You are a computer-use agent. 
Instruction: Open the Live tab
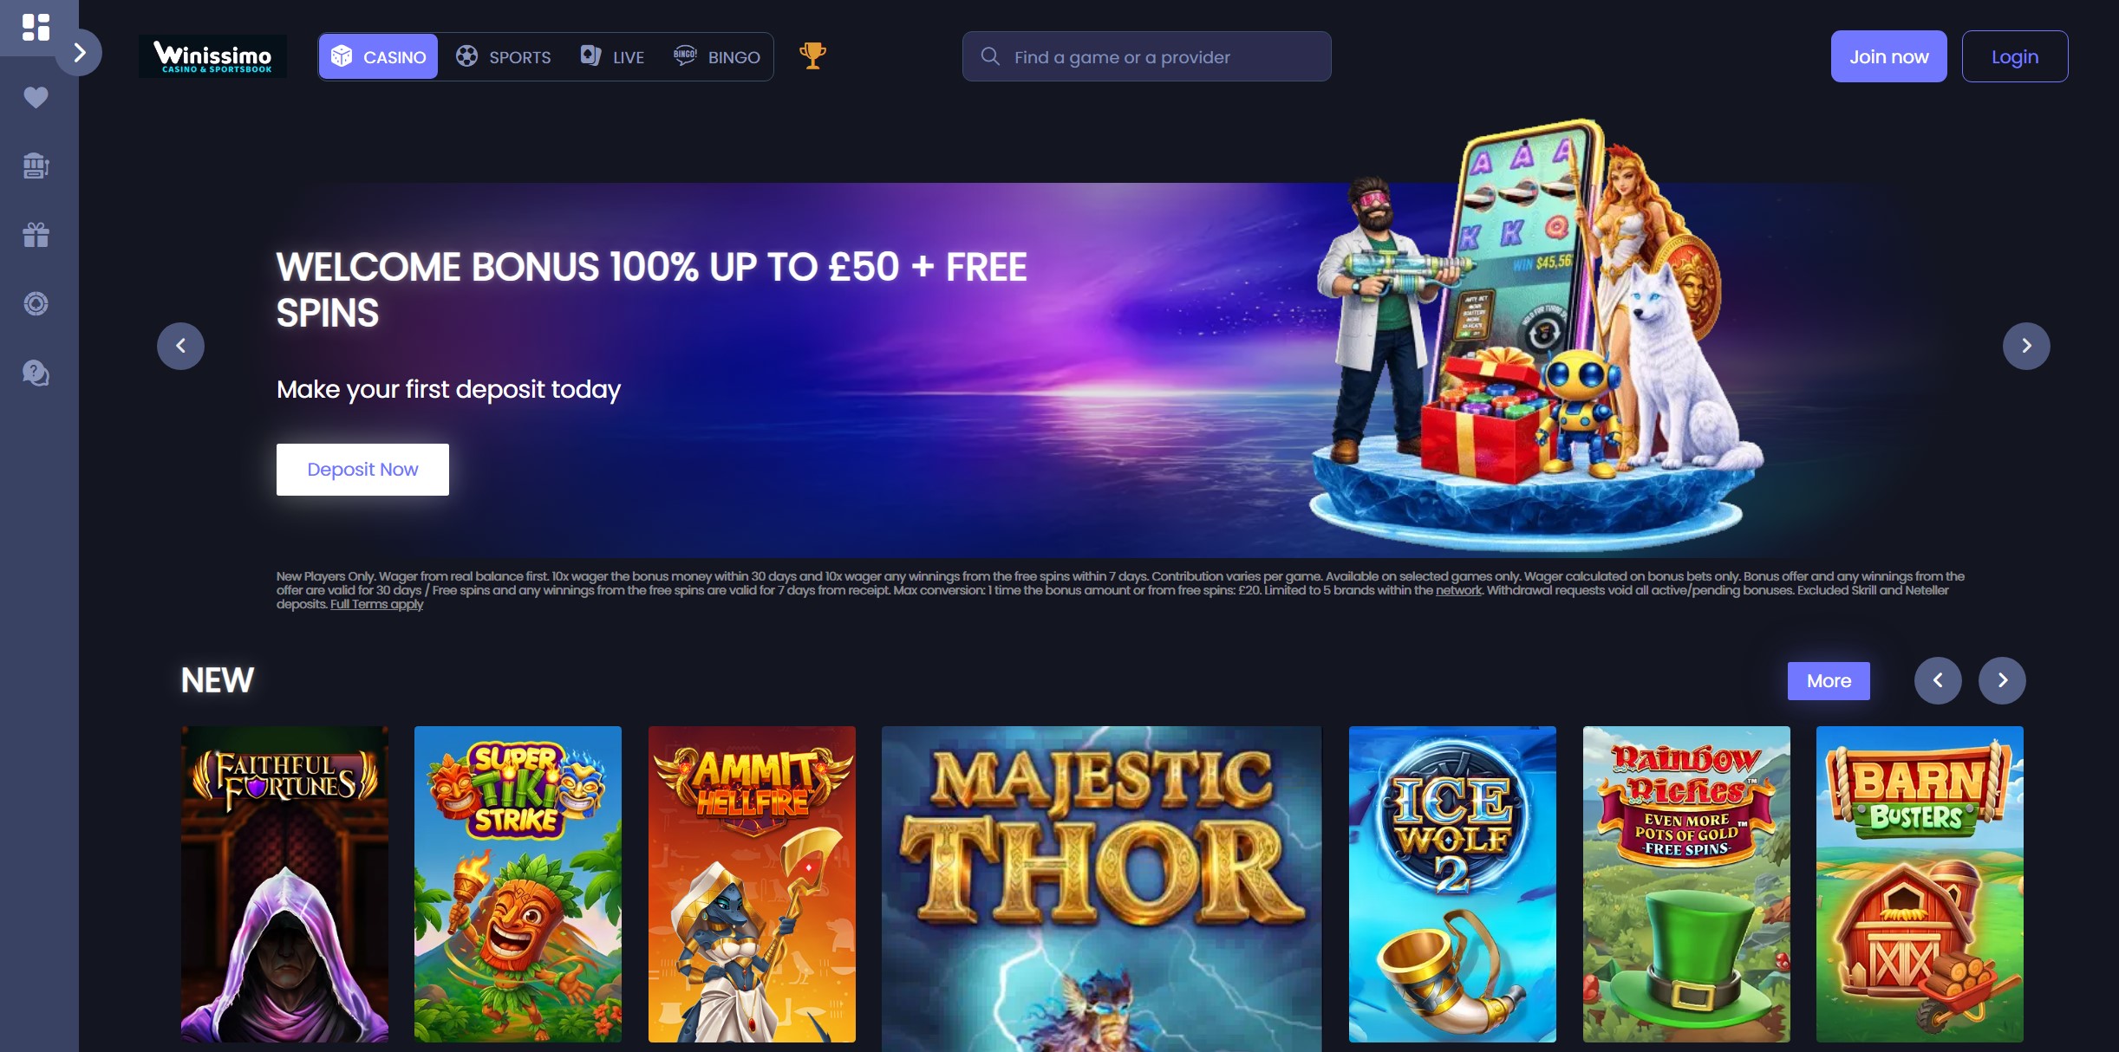(x=612, y=56)
